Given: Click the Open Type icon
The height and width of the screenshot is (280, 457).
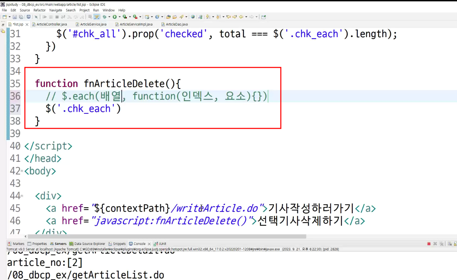Looking at the screenshot, I should coord(168,17).
